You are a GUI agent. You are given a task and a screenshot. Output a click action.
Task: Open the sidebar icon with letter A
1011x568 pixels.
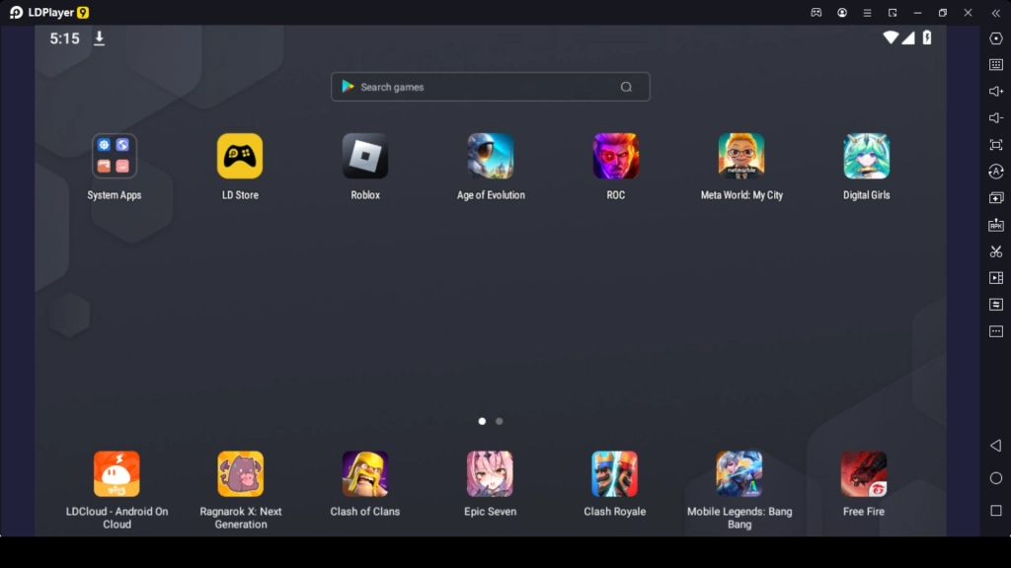996,172
